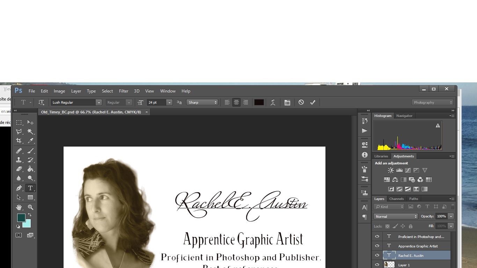Select the Pen tool
477x268 pixels.
pos(19,188)
